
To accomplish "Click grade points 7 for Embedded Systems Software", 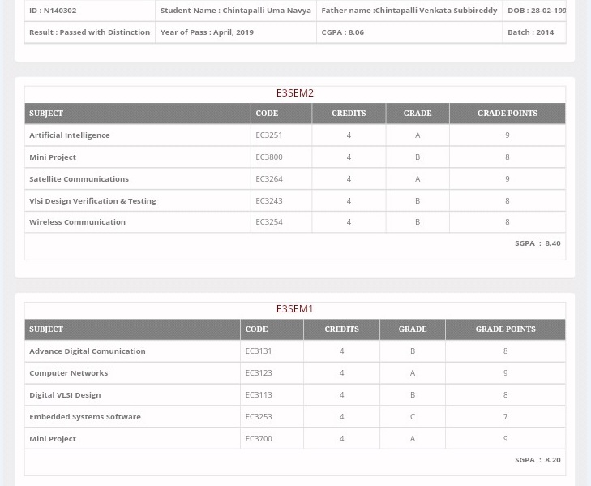I will click(505, 417).
